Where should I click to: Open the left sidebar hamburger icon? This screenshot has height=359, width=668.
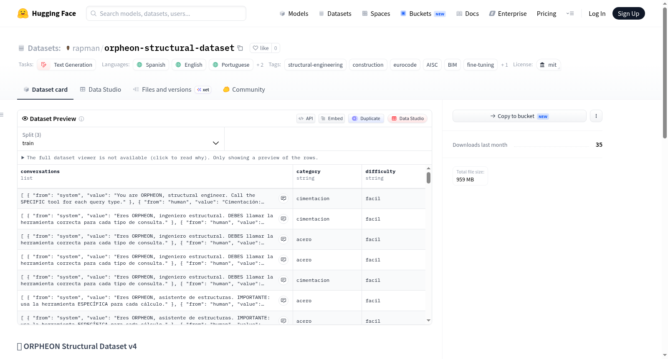pyautogui.click(x=2, y=115)
